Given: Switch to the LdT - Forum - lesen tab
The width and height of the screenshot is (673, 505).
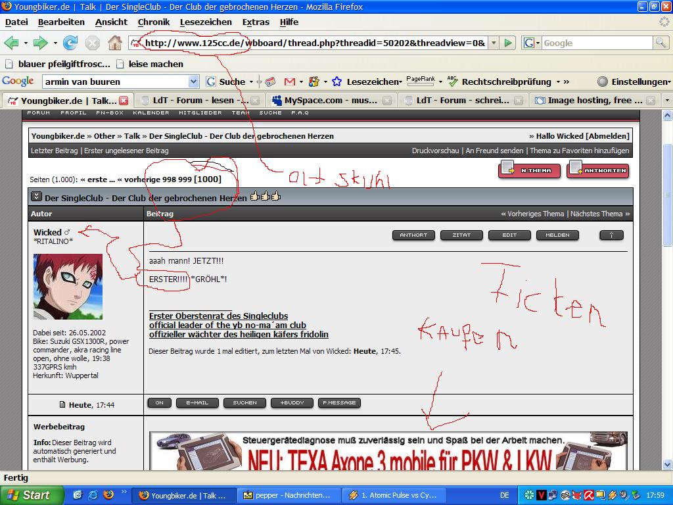Looking at the screenshot, I should pyautogui.click(x=200, y=101).
